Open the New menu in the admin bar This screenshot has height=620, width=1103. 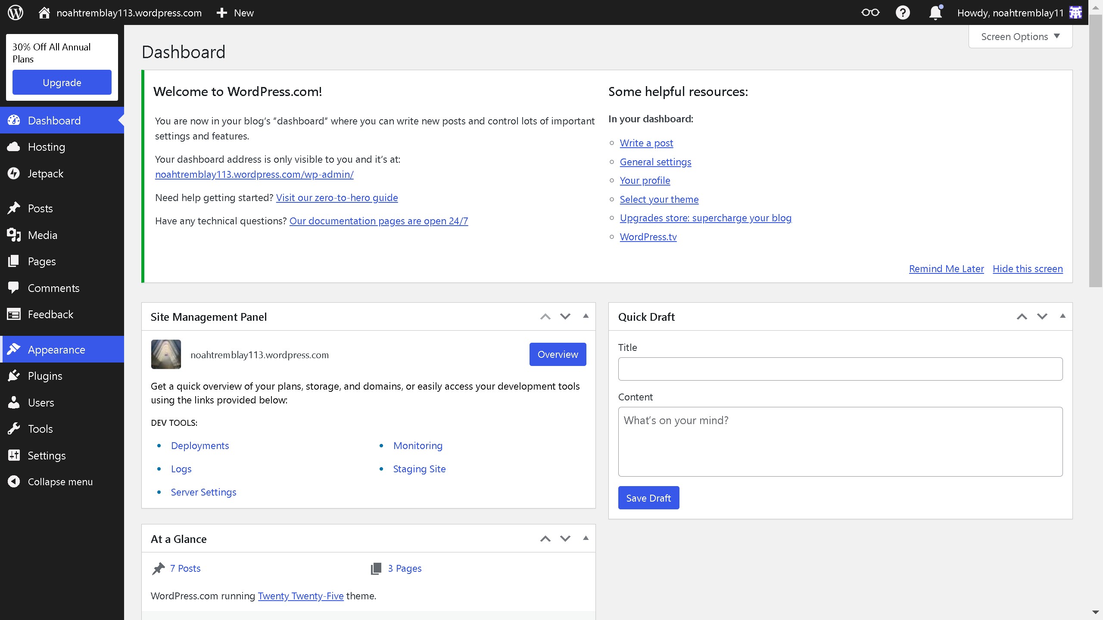tap(235, 12)
